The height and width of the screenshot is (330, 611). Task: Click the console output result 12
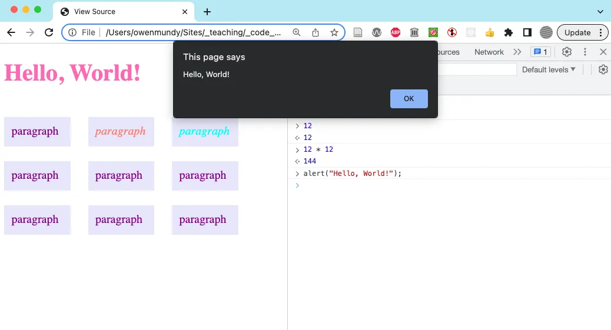coord(307,138)
